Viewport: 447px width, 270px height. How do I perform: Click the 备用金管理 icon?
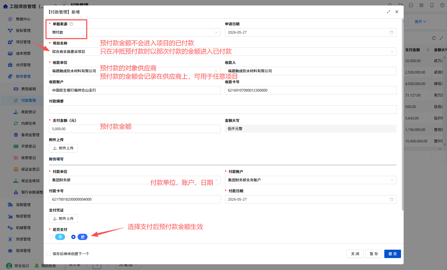(x=16, y=135)
